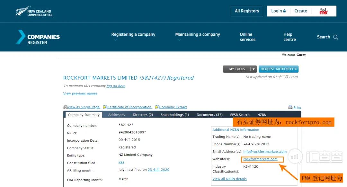347x187 pixels.
Task: Click entity type NZ Limited Company
Action: point(136,155)
